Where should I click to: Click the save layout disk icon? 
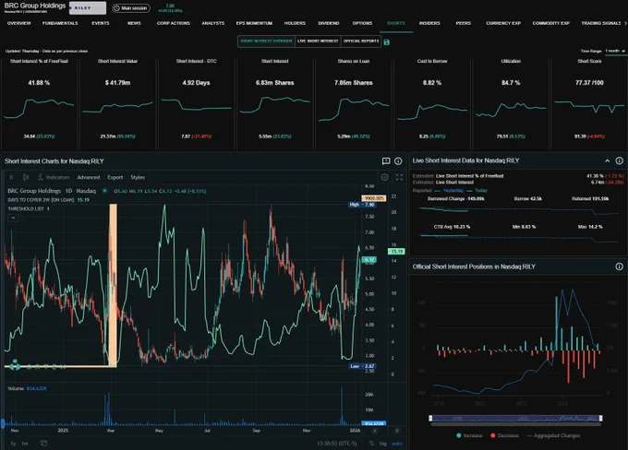386,42
